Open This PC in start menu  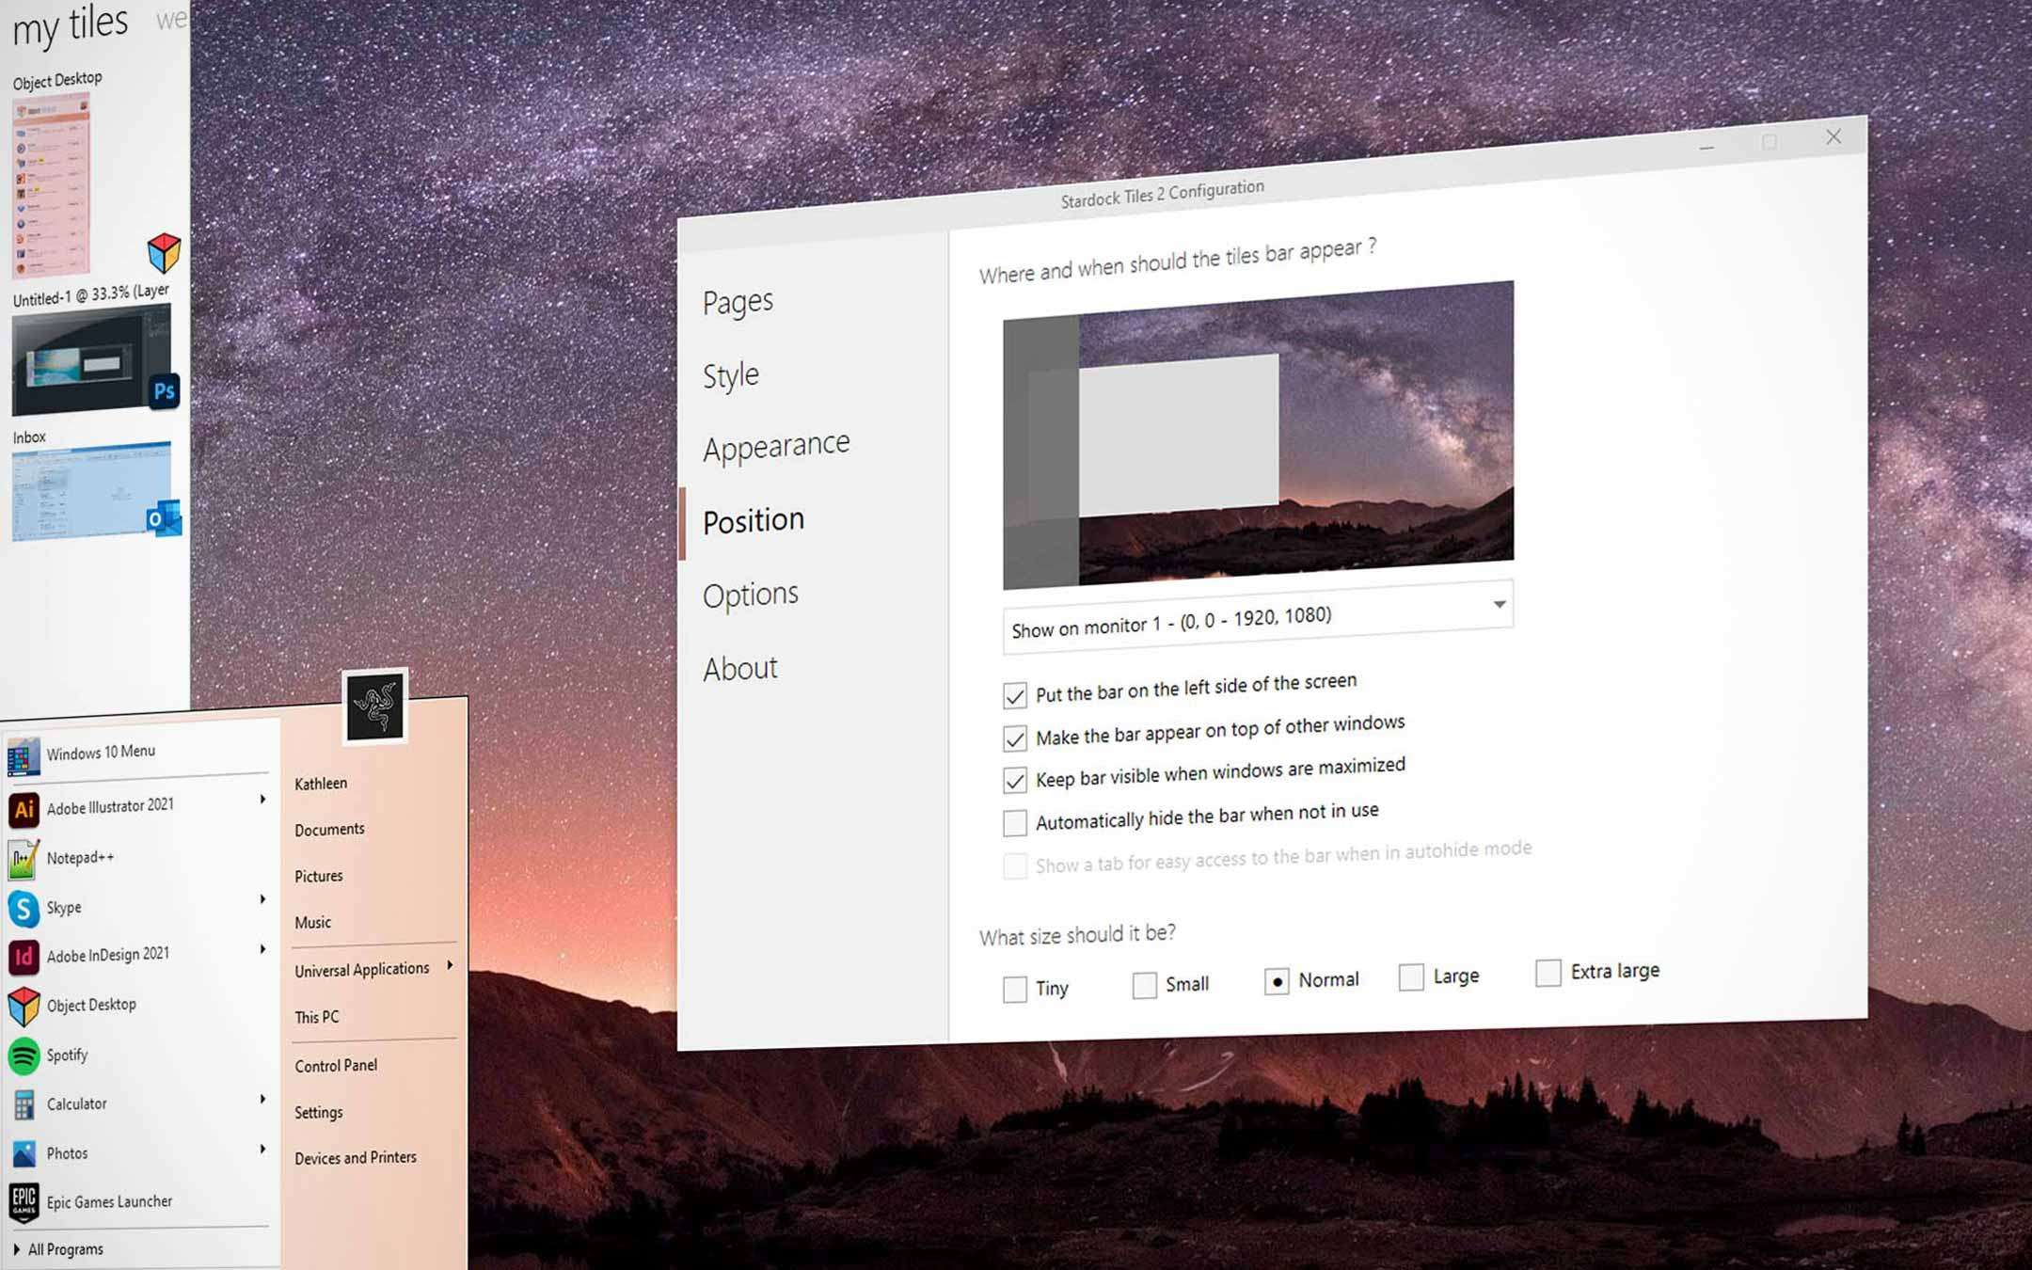click(x=316, y=1017)
